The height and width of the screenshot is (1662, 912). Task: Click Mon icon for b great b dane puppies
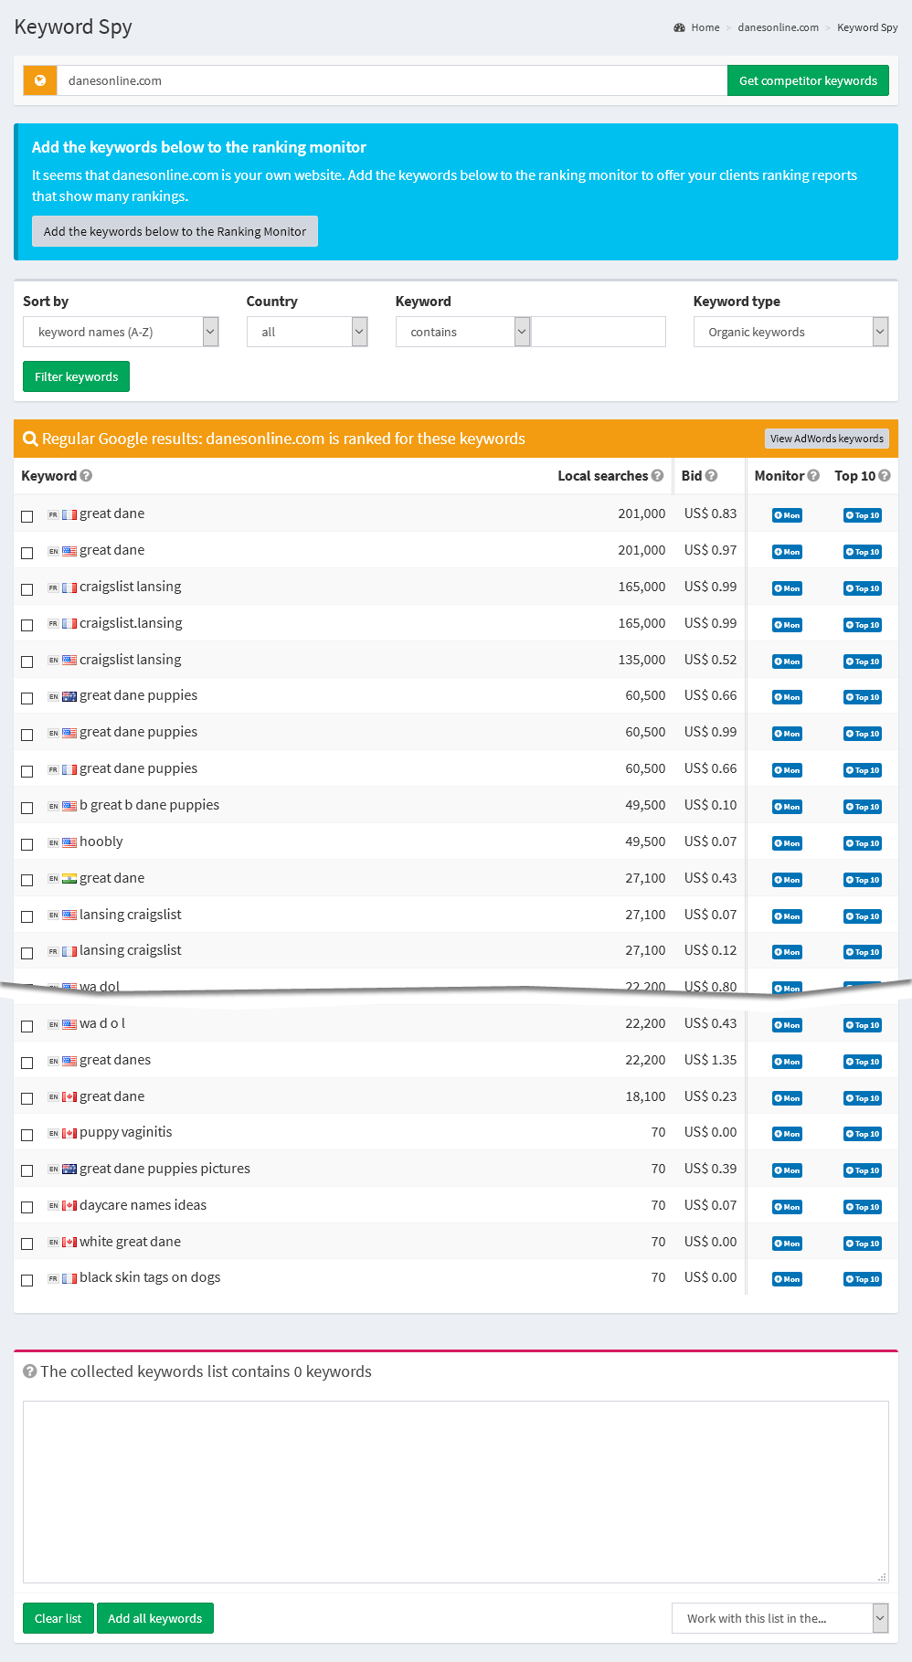point(787,807)
